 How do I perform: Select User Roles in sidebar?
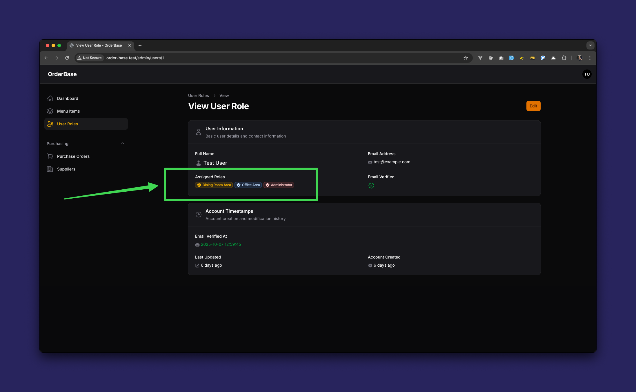coord(67,124)
